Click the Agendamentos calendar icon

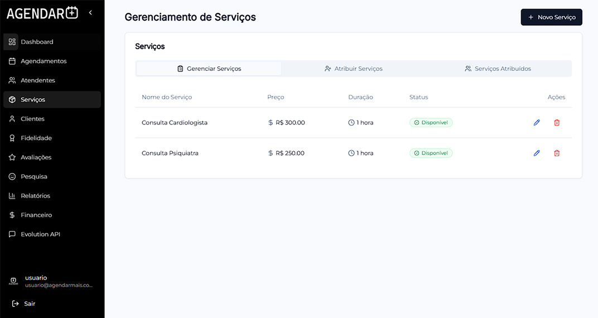[x=12, y=61]
